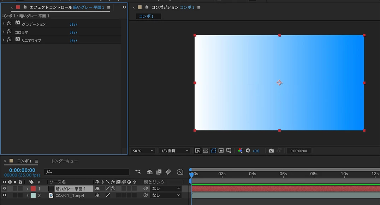Expand the リニアワイプ effect properties
This screenshot has height=205, width=380.
click(x=4, y=40)
